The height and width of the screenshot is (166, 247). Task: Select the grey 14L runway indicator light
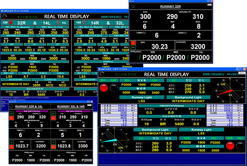coord(58,23)
